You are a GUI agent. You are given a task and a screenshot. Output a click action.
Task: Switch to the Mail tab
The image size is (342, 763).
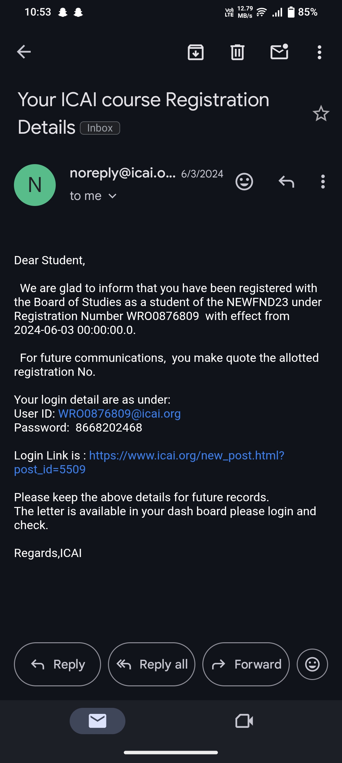[x=97, y=721]
